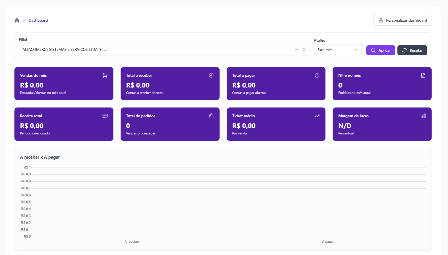
Task: Click the Total a receber card title
Action: pyautogui.click(x=139, y=75)
